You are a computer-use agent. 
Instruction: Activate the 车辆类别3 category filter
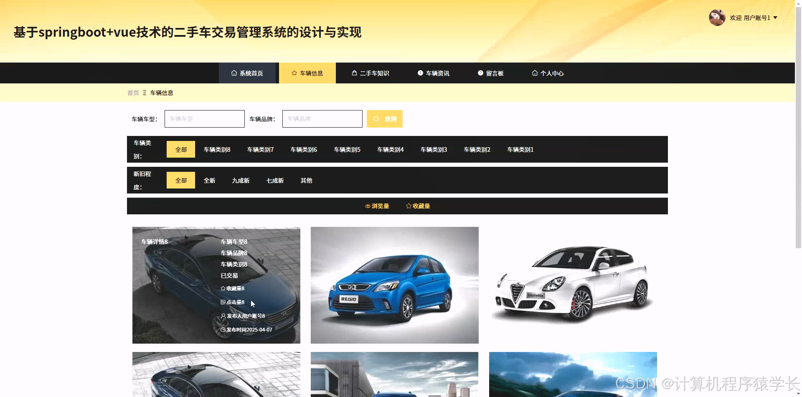(x=434, y=149)
